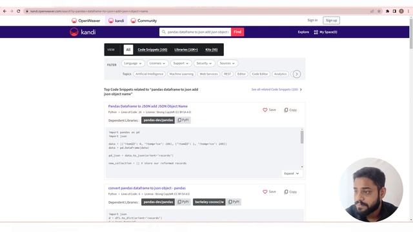This screenshot has width=413, height=232.
Task: Copy PyPI command in first snippet
Action: coord(183,121)
